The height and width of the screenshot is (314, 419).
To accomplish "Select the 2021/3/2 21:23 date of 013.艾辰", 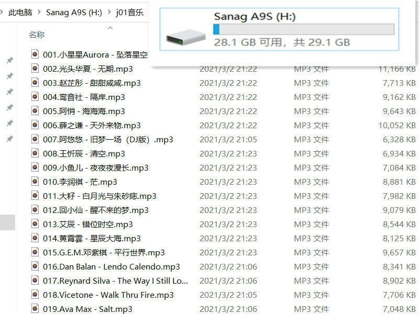I will click(x=228, y=225).
